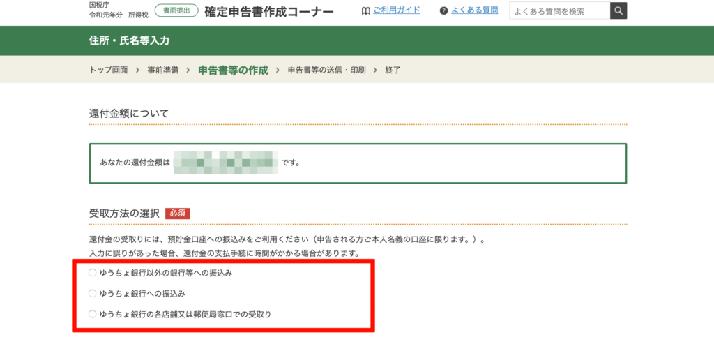Viewport: 714px width, 337px height.
Task: Focus the よくある質問を検索 search field
Action: pyautogui.click(x=559, y=11)
